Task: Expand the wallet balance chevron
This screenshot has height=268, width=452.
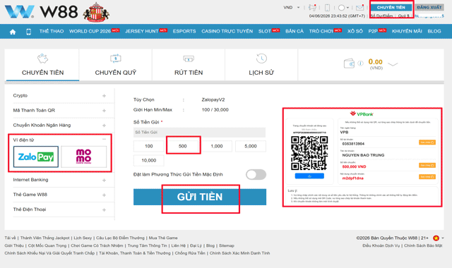Action: 393,64
